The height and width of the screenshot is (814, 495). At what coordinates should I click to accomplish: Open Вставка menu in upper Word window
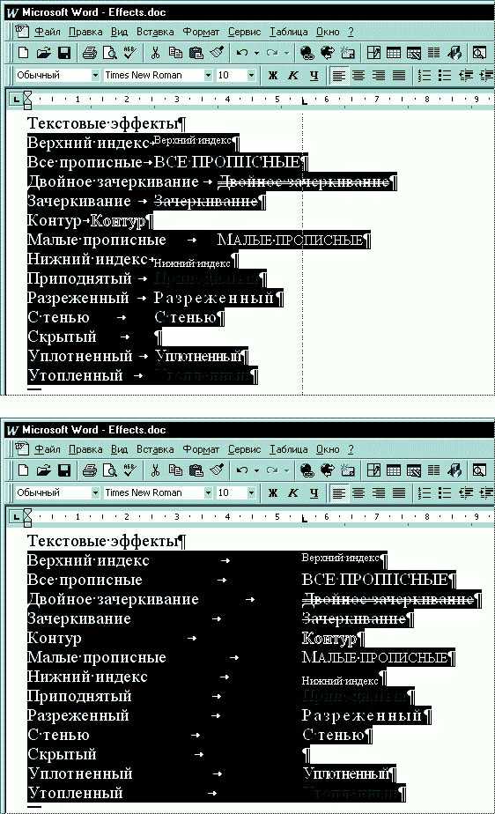pos(155,32)
